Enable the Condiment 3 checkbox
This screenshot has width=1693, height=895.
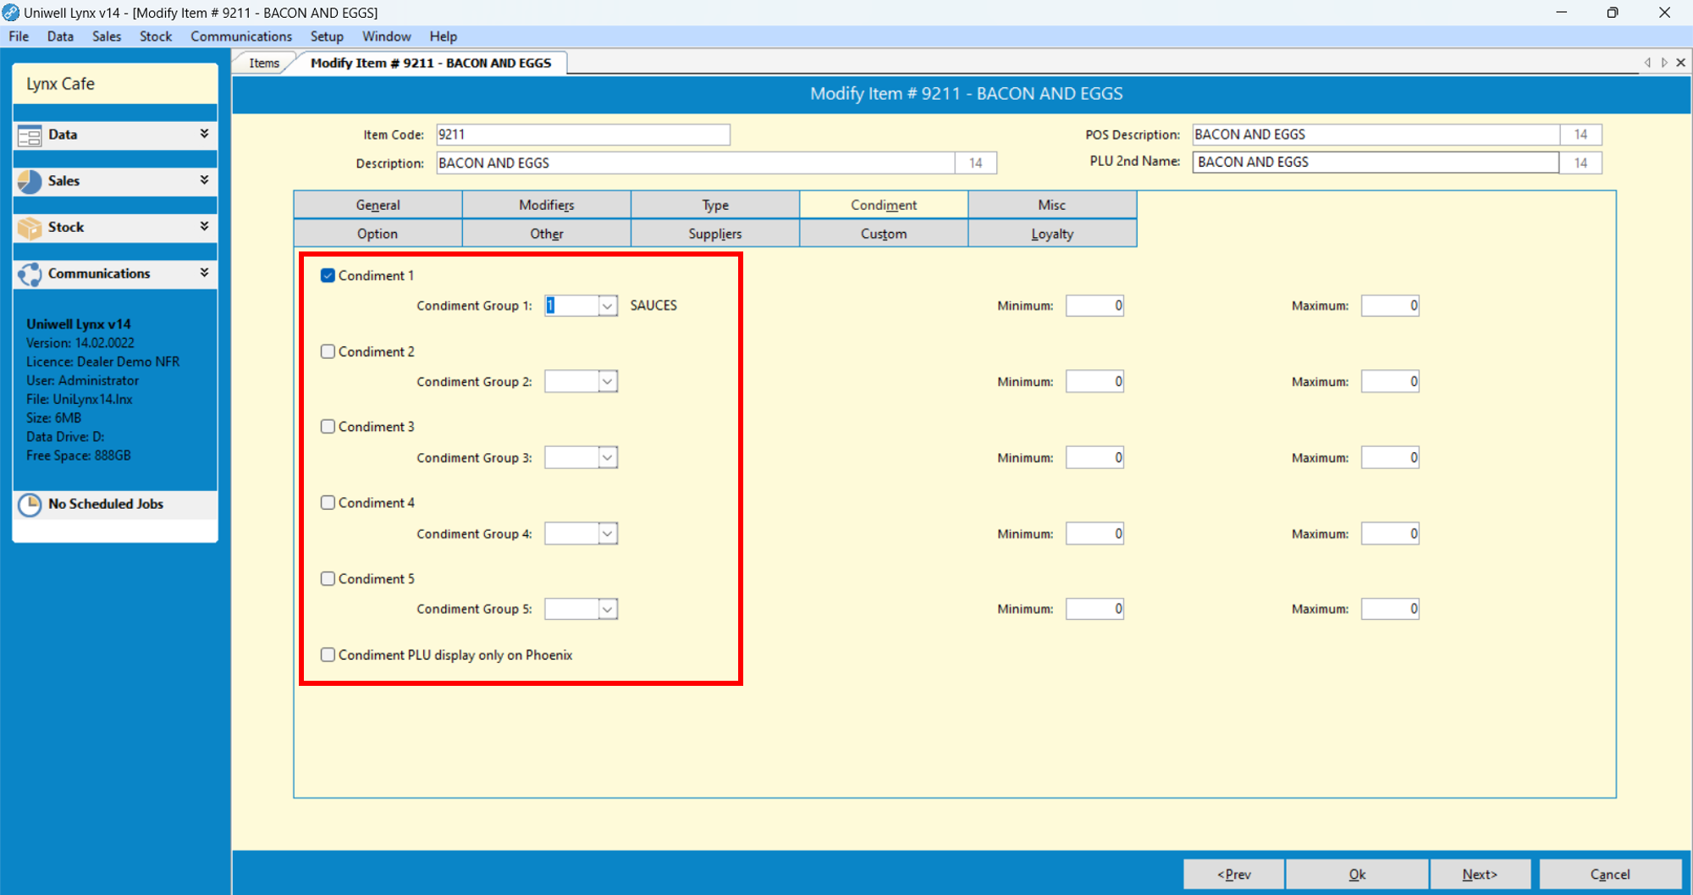[328, 427]
